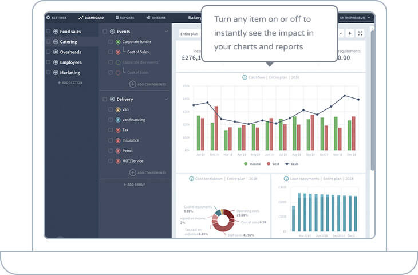Viewport: 418px width, 275px height.
Task: Click the download arrow icon in chart toolbar
Action: (350, 33)
